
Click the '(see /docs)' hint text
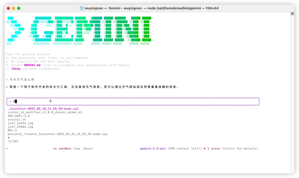[83, 148]
